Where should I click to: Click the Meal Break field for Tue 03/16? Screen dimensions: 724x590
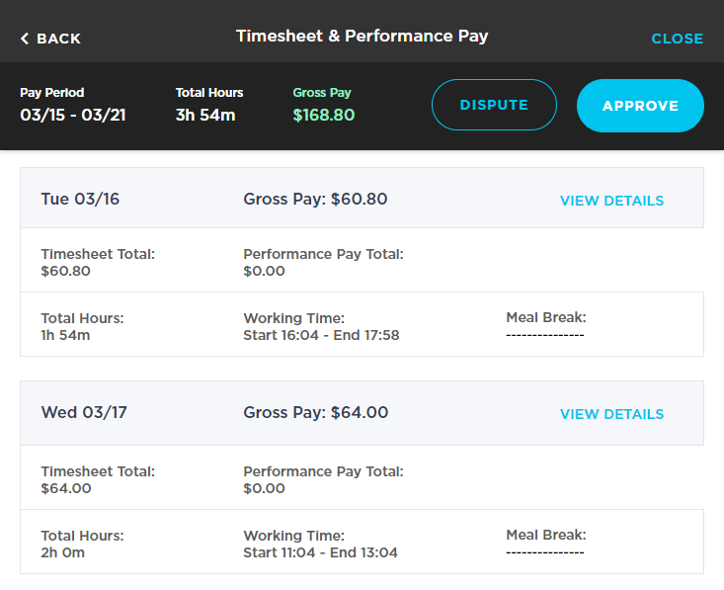[545, 326]
